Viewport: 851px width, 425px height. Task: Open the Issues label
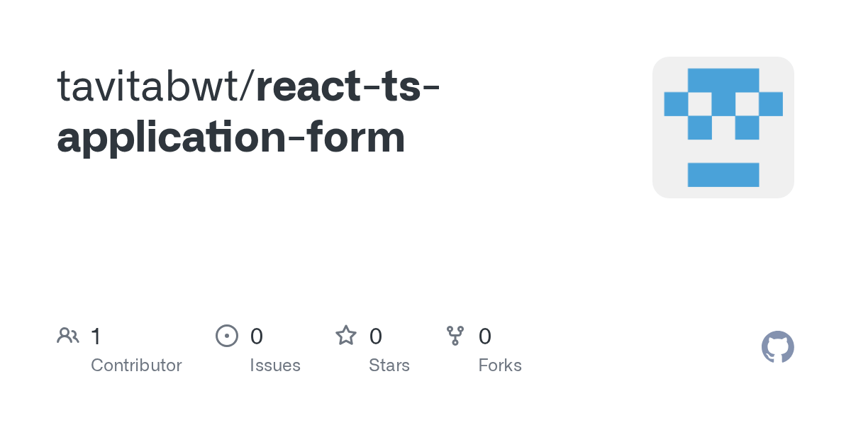pos(275,365)
